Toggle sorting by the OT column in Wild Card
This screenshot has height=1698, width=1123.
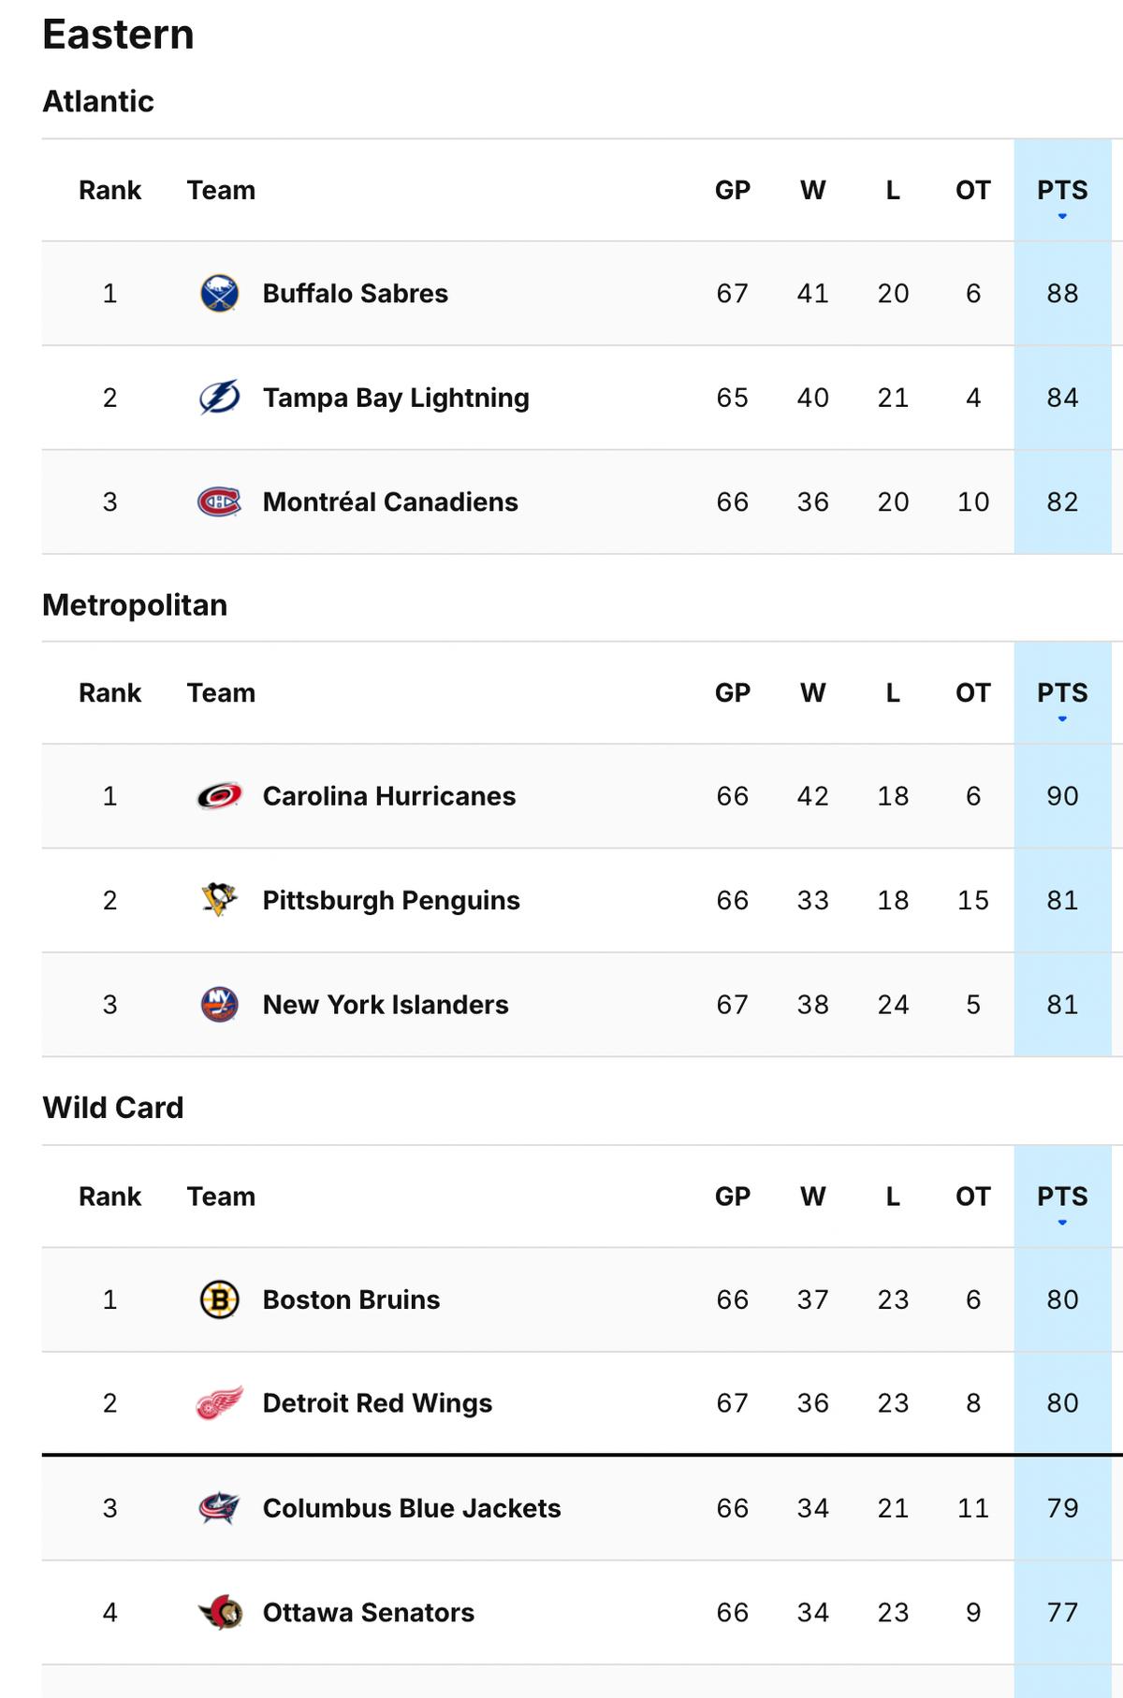pos(971,1197)
